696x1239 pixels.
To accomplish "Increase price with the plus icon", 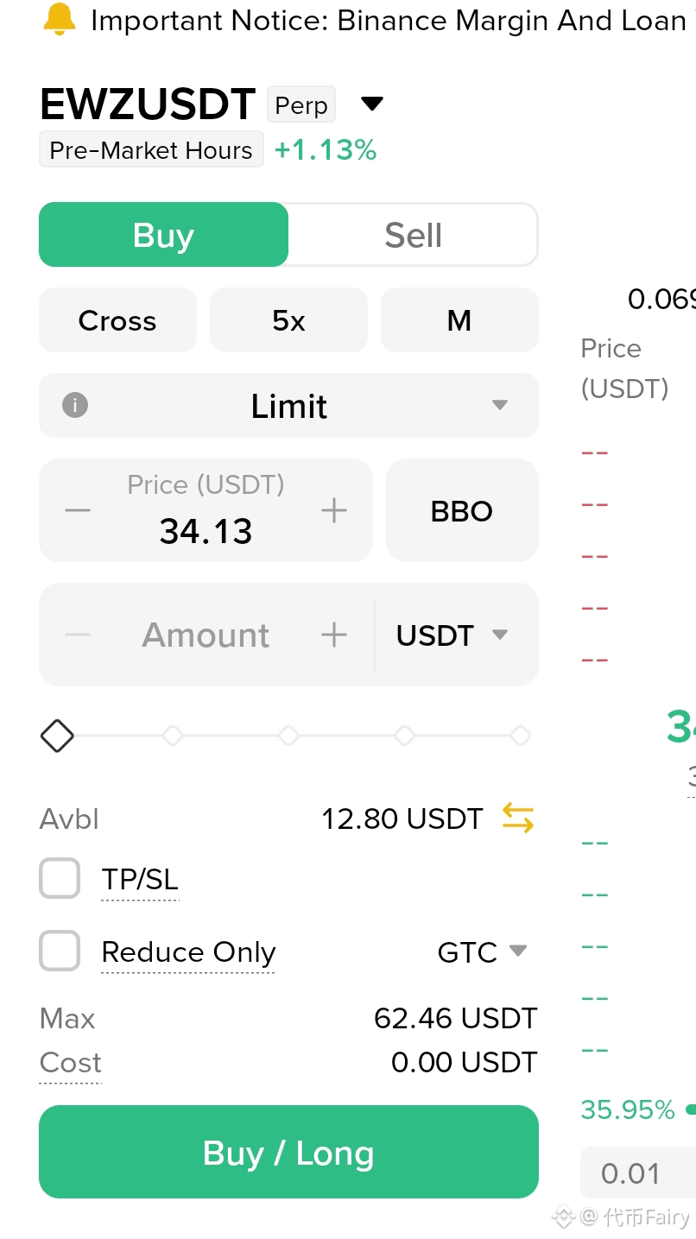I will (x=334, y=510).
